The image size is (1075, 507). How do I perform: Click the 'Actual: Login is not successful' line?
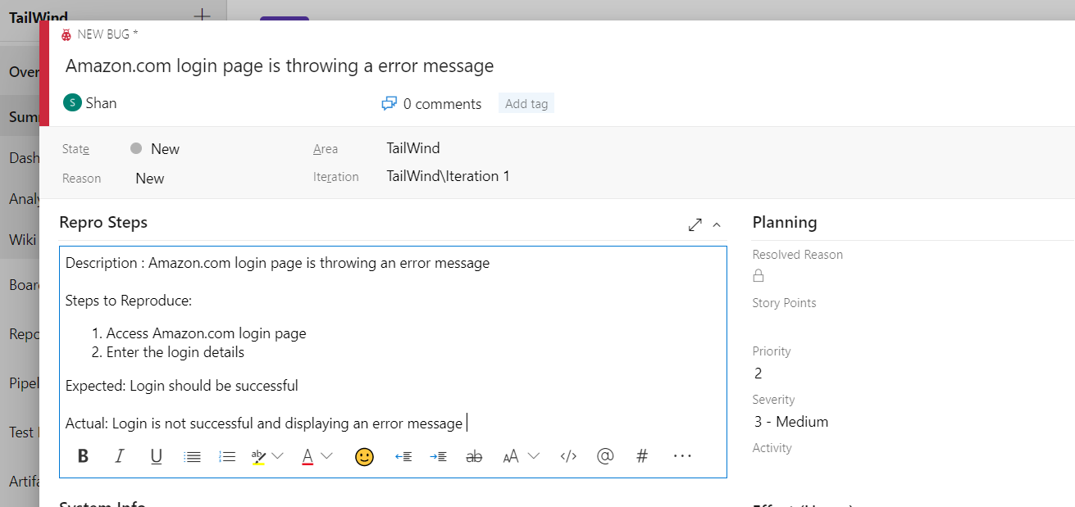(264, 423)
